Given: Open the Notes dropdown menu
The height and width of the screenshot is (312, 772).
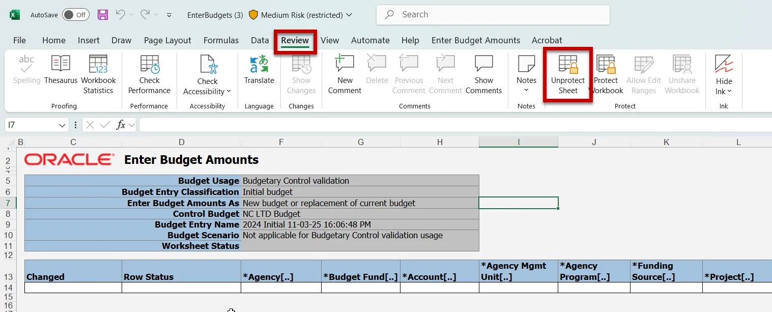Looking at the screenshot, I should coord(526,90).
